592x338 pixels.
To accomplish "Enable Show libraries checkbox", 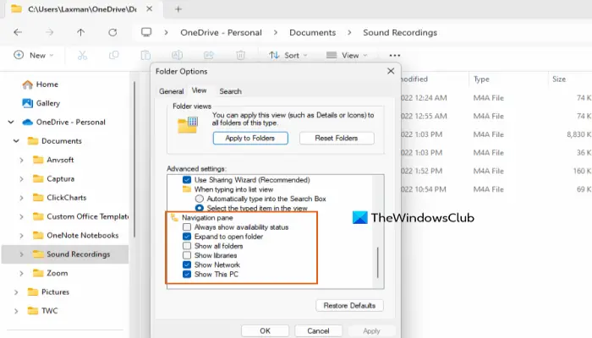I will 187,255.
